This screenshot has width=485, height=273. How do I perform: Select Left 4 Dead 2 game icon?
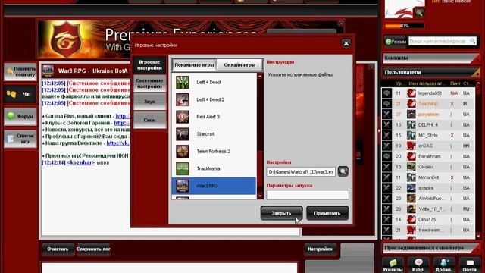[x=182, y=99]
